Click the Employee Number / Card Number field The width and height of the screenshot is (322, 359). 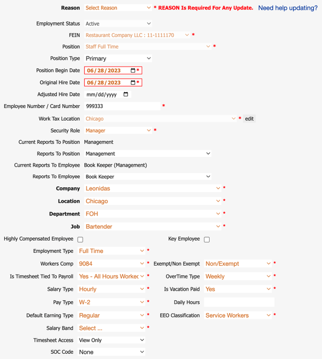coord(122,106)
